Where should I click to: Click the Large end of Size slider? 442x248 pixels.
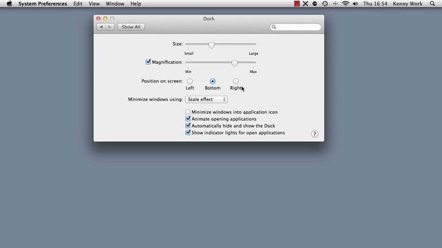click(253, 54)
